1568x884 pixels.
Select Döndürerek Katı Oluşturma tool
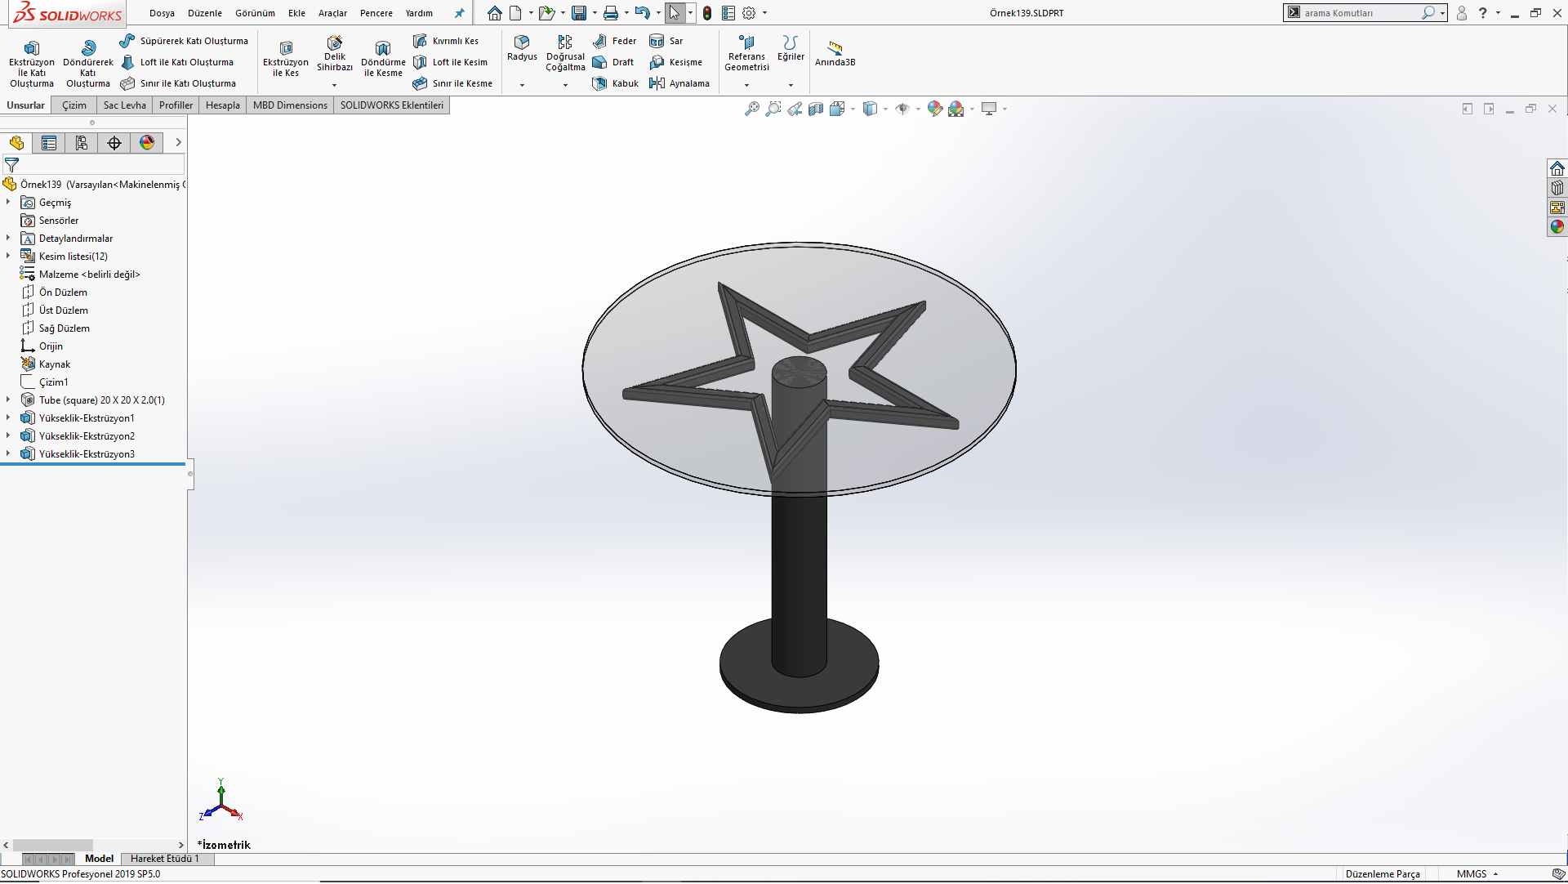[88, 62]
